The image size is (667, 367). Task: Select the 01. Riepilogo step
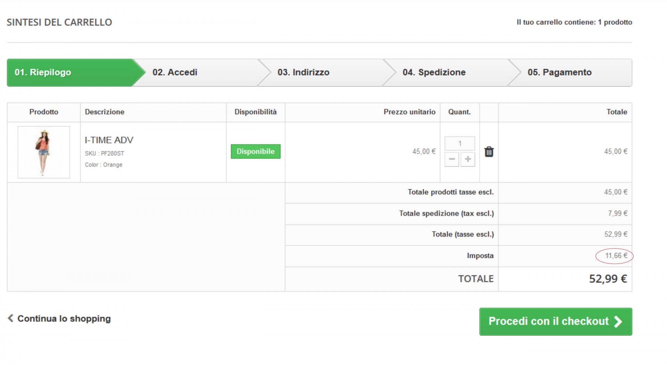click(43, 72)
